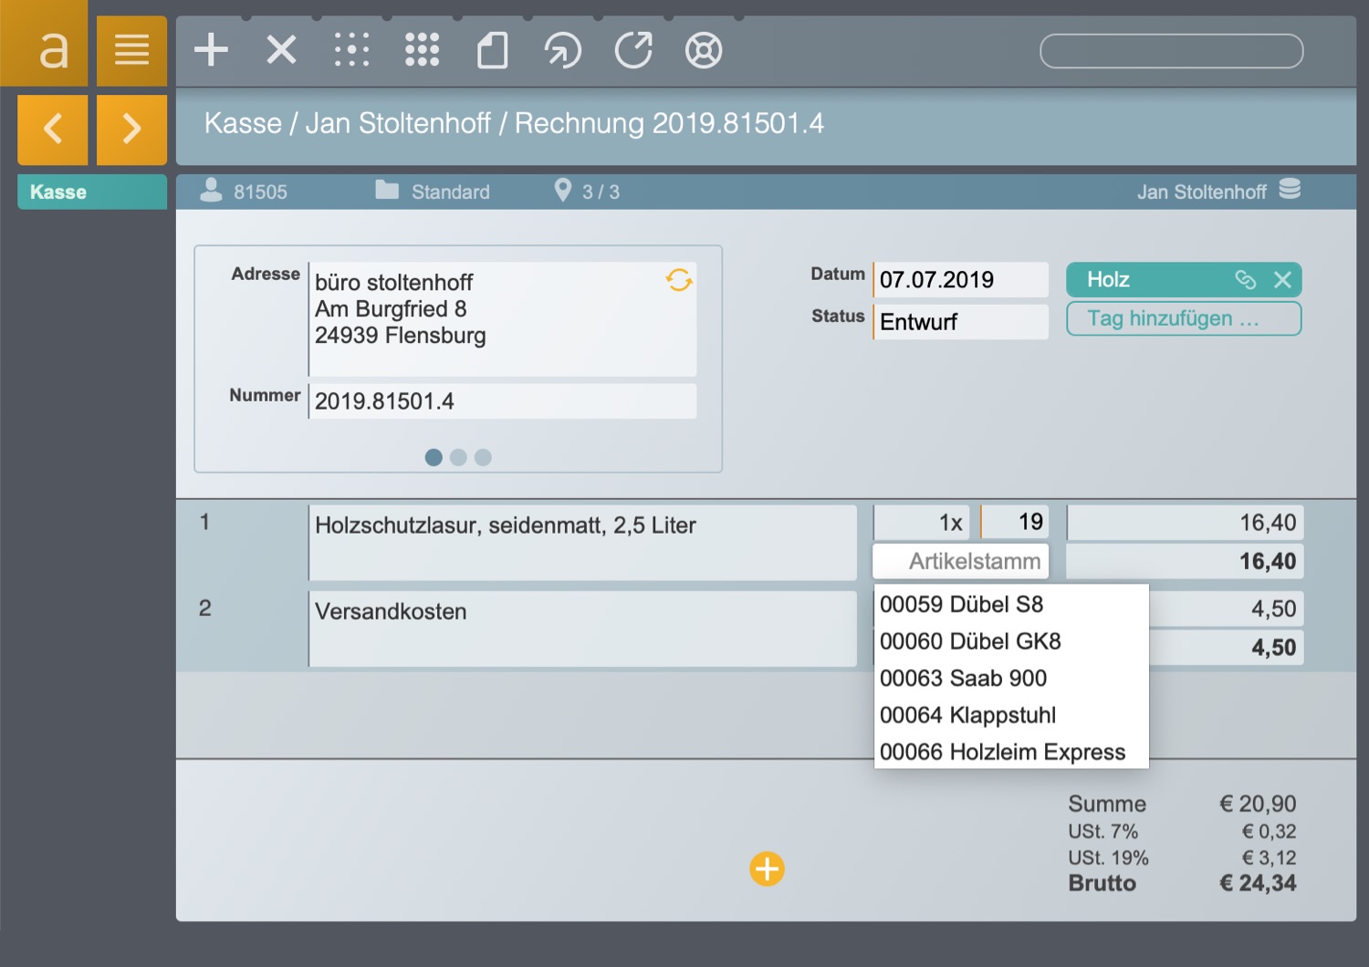This screenshot has width=1369, height=967.
Task: Open the lifebuoy help icon
Action: pos(704,49)
